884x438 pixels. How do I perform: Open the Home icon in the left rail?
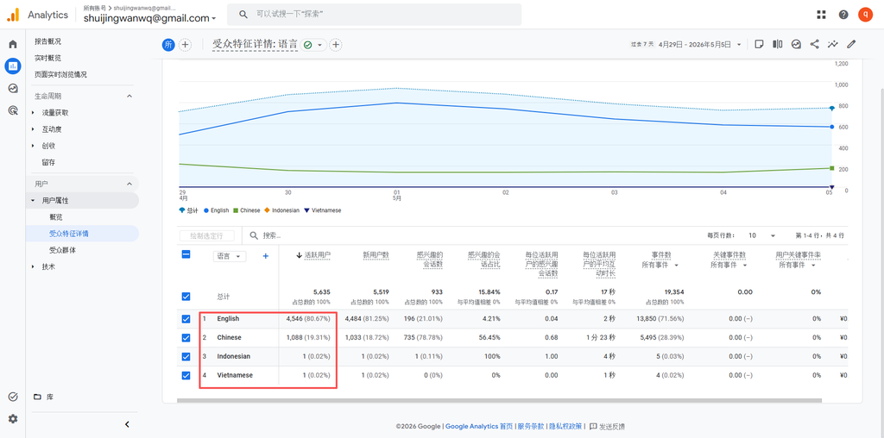click(12, 45)
